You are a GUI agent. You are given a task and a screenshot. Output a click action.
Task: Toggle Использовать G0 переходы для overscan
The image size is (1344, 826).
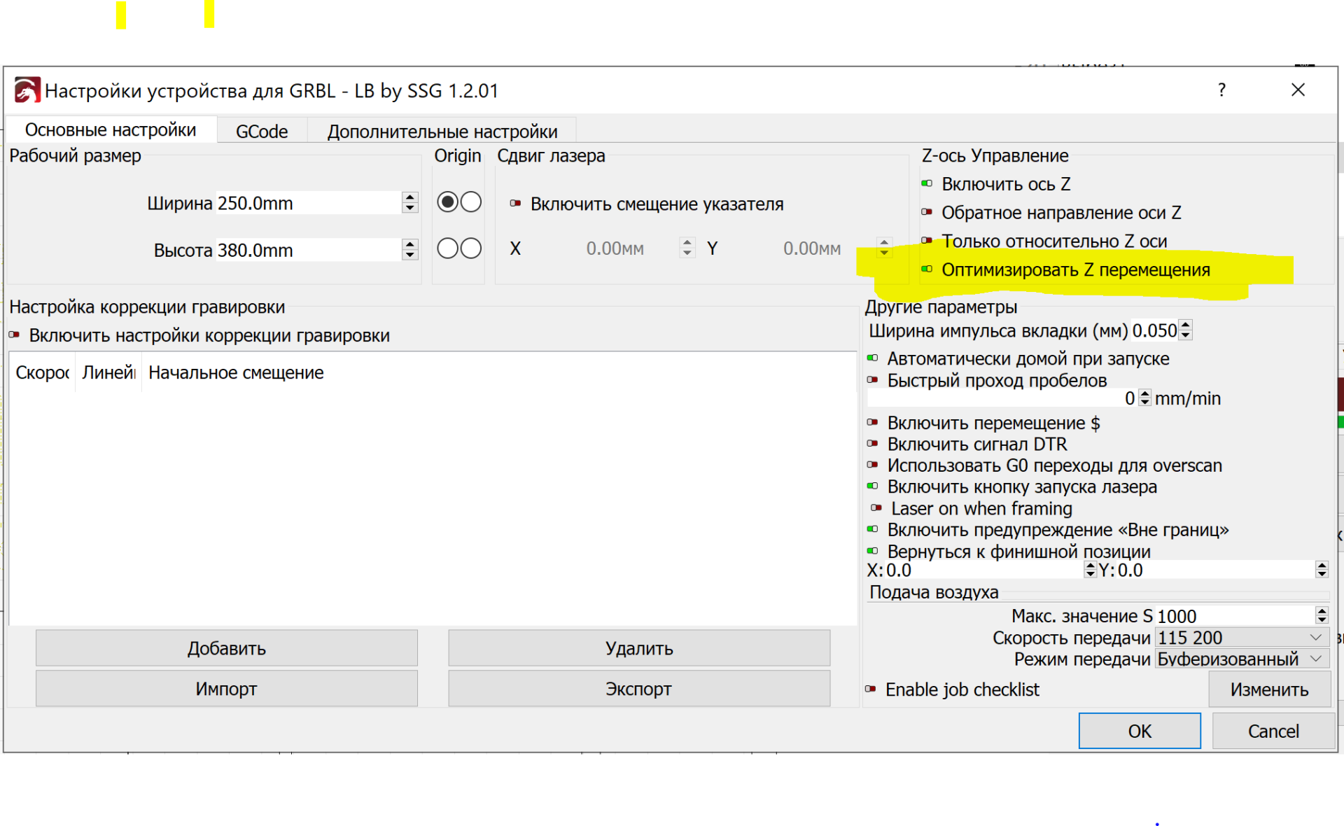[873, 465]
